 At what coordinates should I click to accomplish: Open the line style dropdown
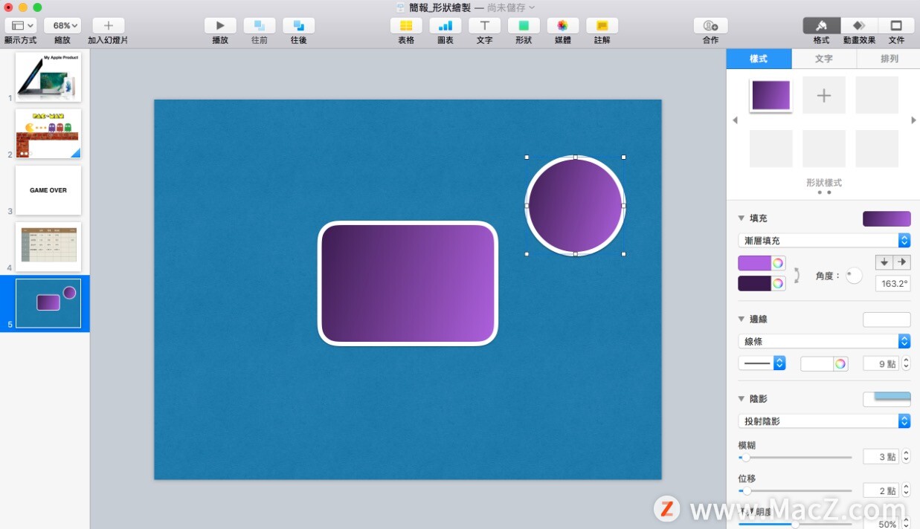pos(762,363)
